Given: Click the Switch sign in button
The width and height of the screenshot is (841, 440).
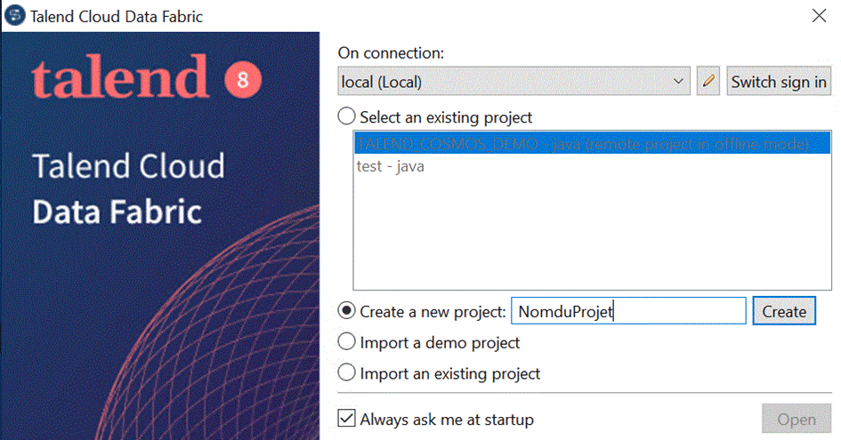Looking at the screenshot, I should click(779, 82).
